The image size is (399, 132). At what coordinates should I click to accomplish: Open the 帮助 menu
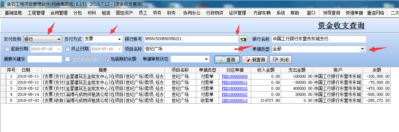point(295,13)
